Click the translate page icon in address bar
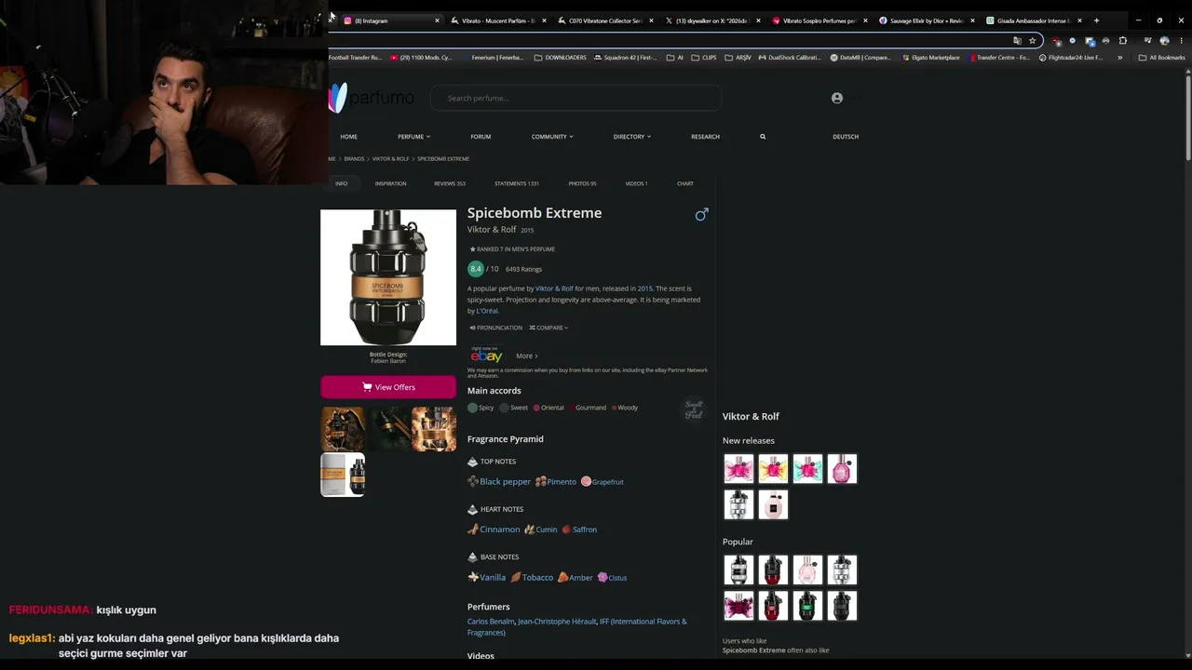1192x670 pixels. pos(1017,41)
